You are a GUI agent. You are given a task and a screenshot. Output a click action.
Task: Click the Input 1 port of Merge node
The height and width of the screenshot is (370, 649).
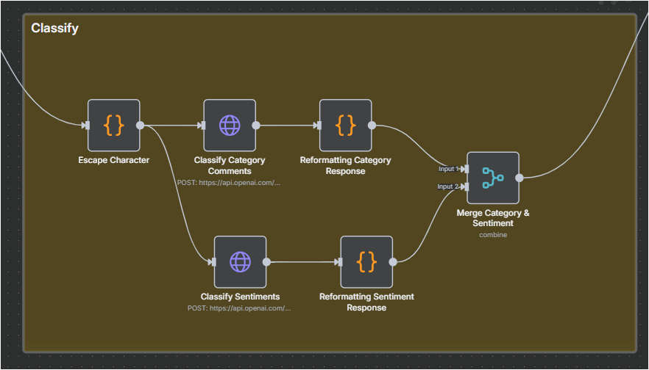pyautogui.click(x=467, y=169)
